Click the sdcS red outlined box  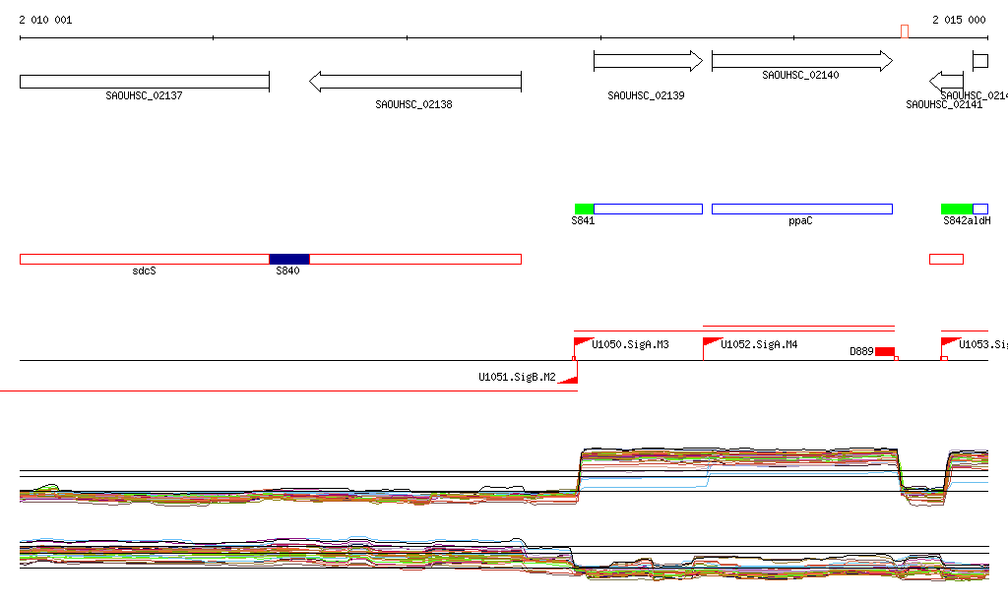pos(145,259)
